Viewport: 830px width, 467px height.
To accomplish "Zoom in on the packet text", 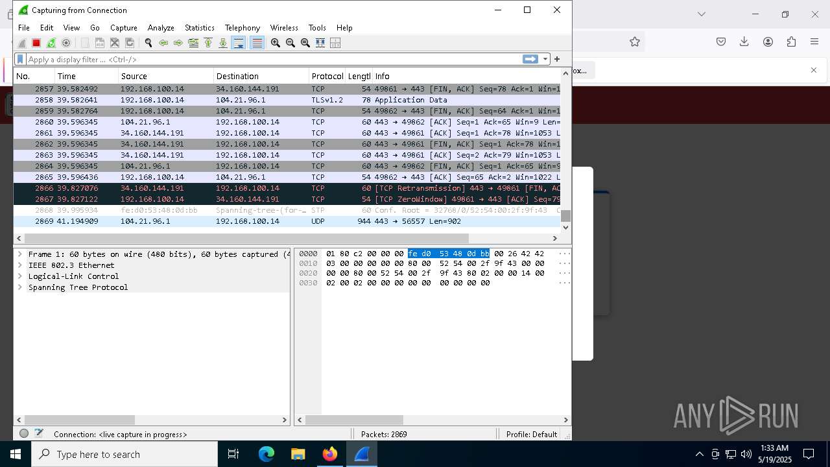I will [x=276, y=43].
